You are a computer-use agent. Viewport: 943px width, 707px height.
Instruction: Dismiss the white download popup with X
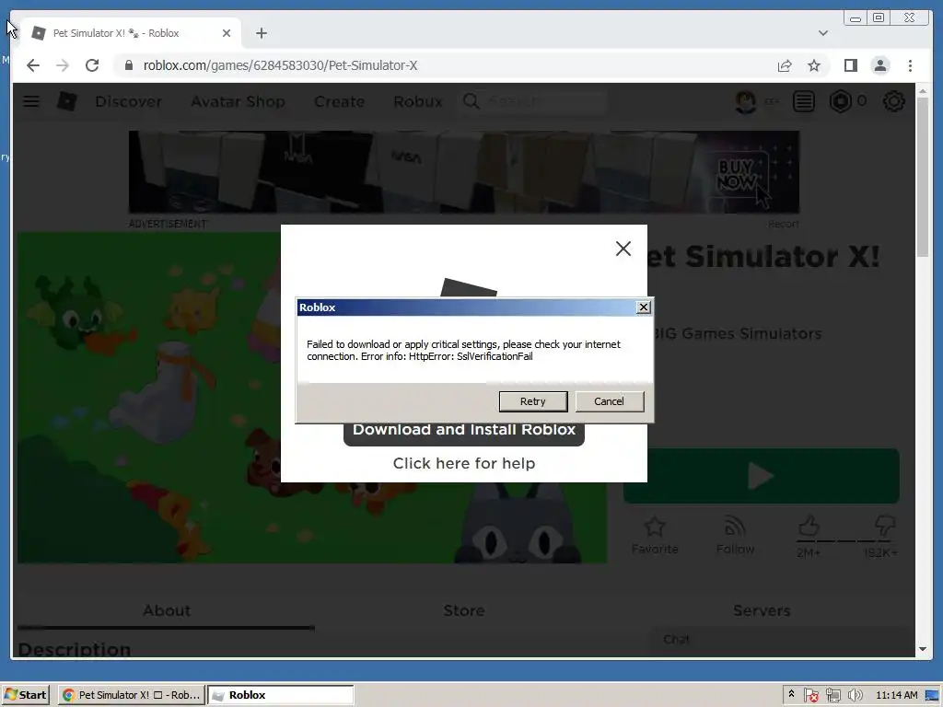click(623, 249)
